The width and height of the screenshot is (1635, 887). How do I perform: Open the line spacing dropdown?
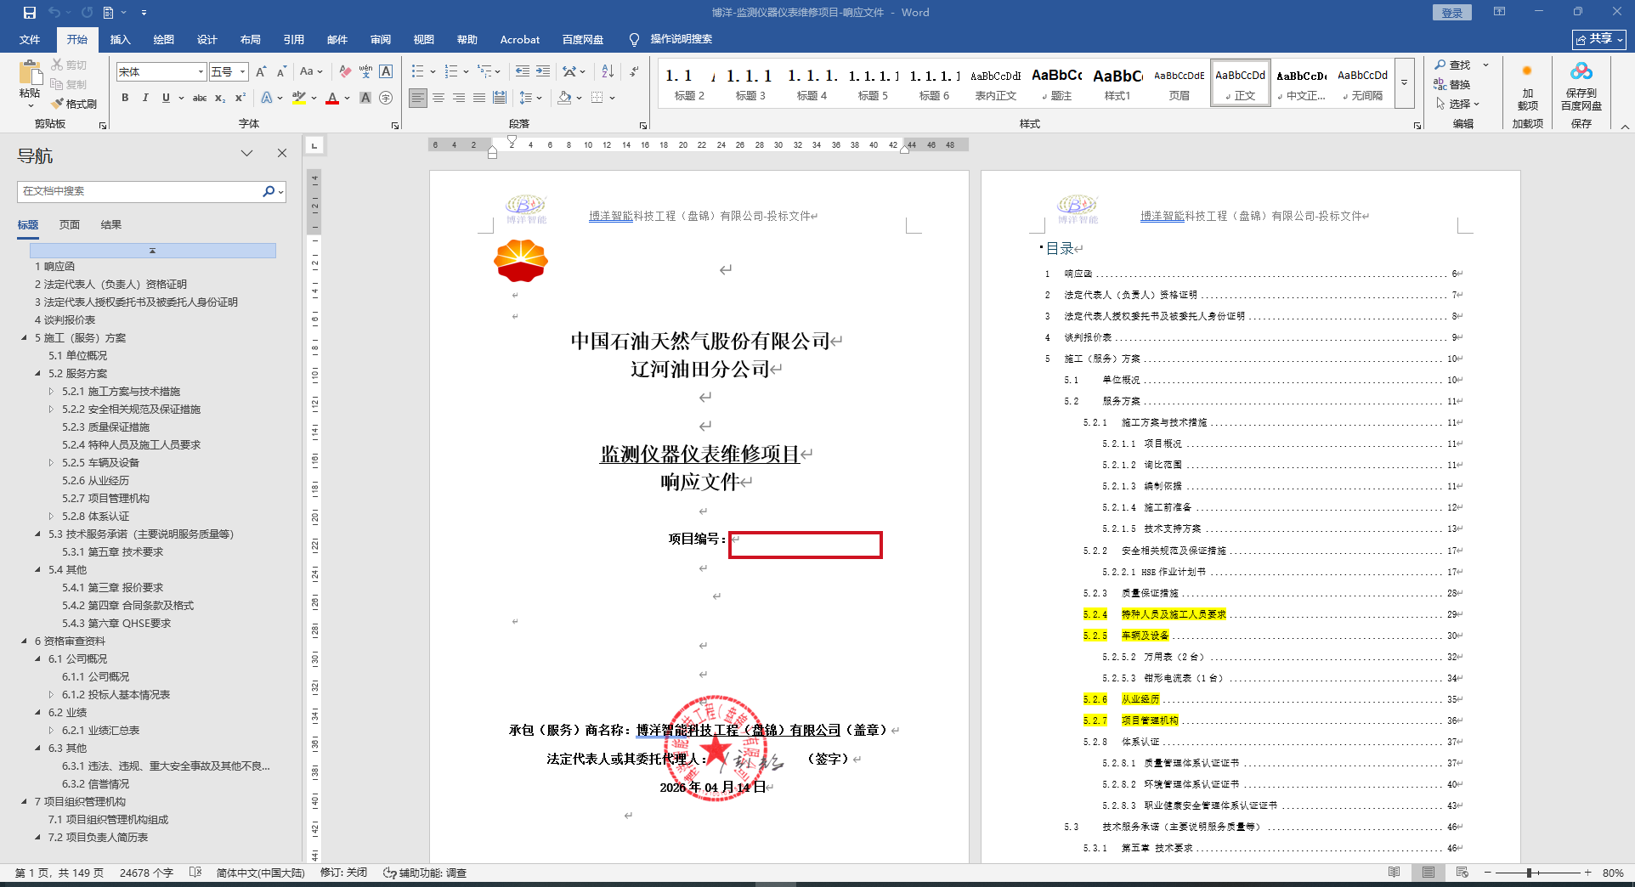pyautogui.click(x=530, y=98)
